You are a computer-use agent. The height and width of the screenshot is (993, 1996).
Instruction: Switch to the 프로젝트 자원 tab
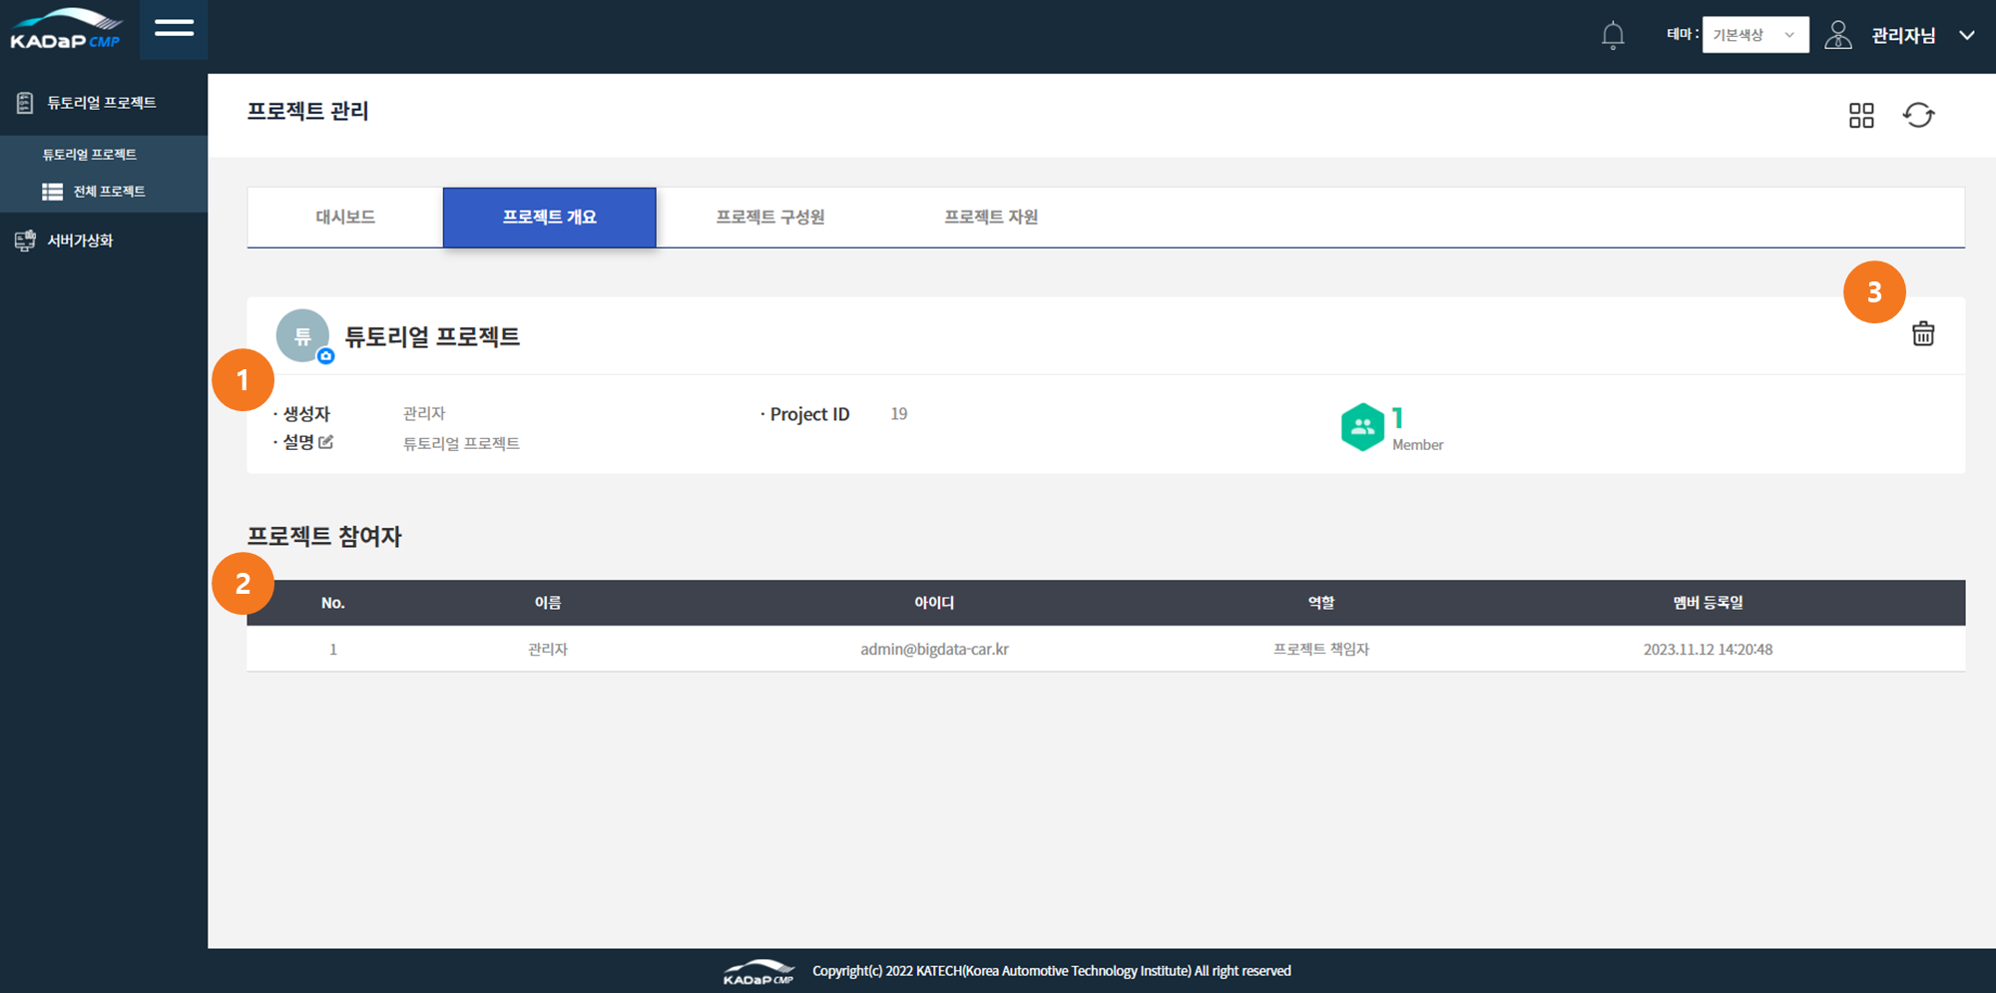point(990,218)
